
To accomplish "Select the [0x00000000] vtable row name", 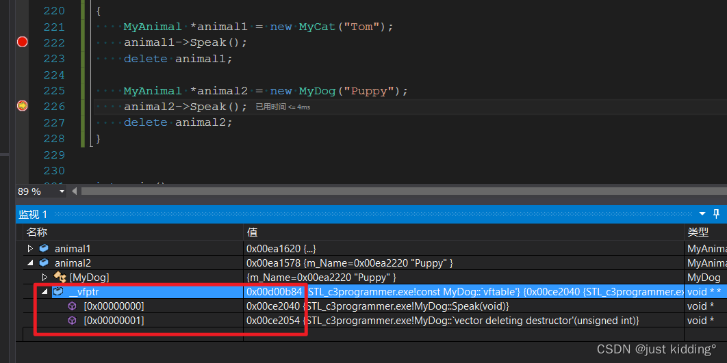I will click(x=114, y=306).
